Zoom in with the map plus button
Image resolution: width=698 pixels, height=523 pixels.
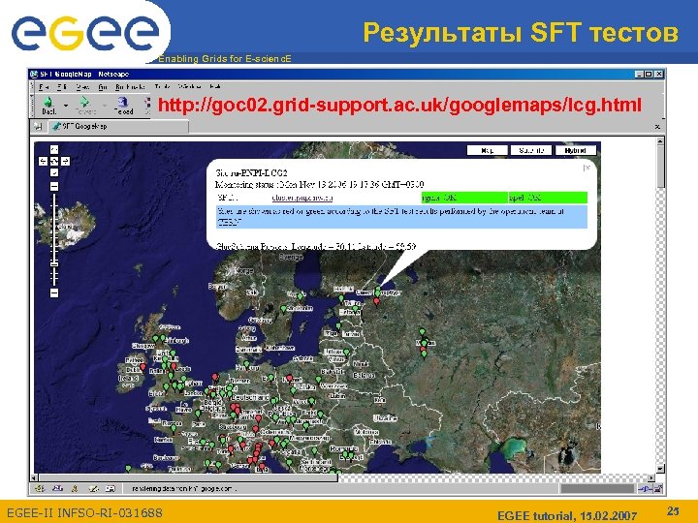tap(54, 186)
